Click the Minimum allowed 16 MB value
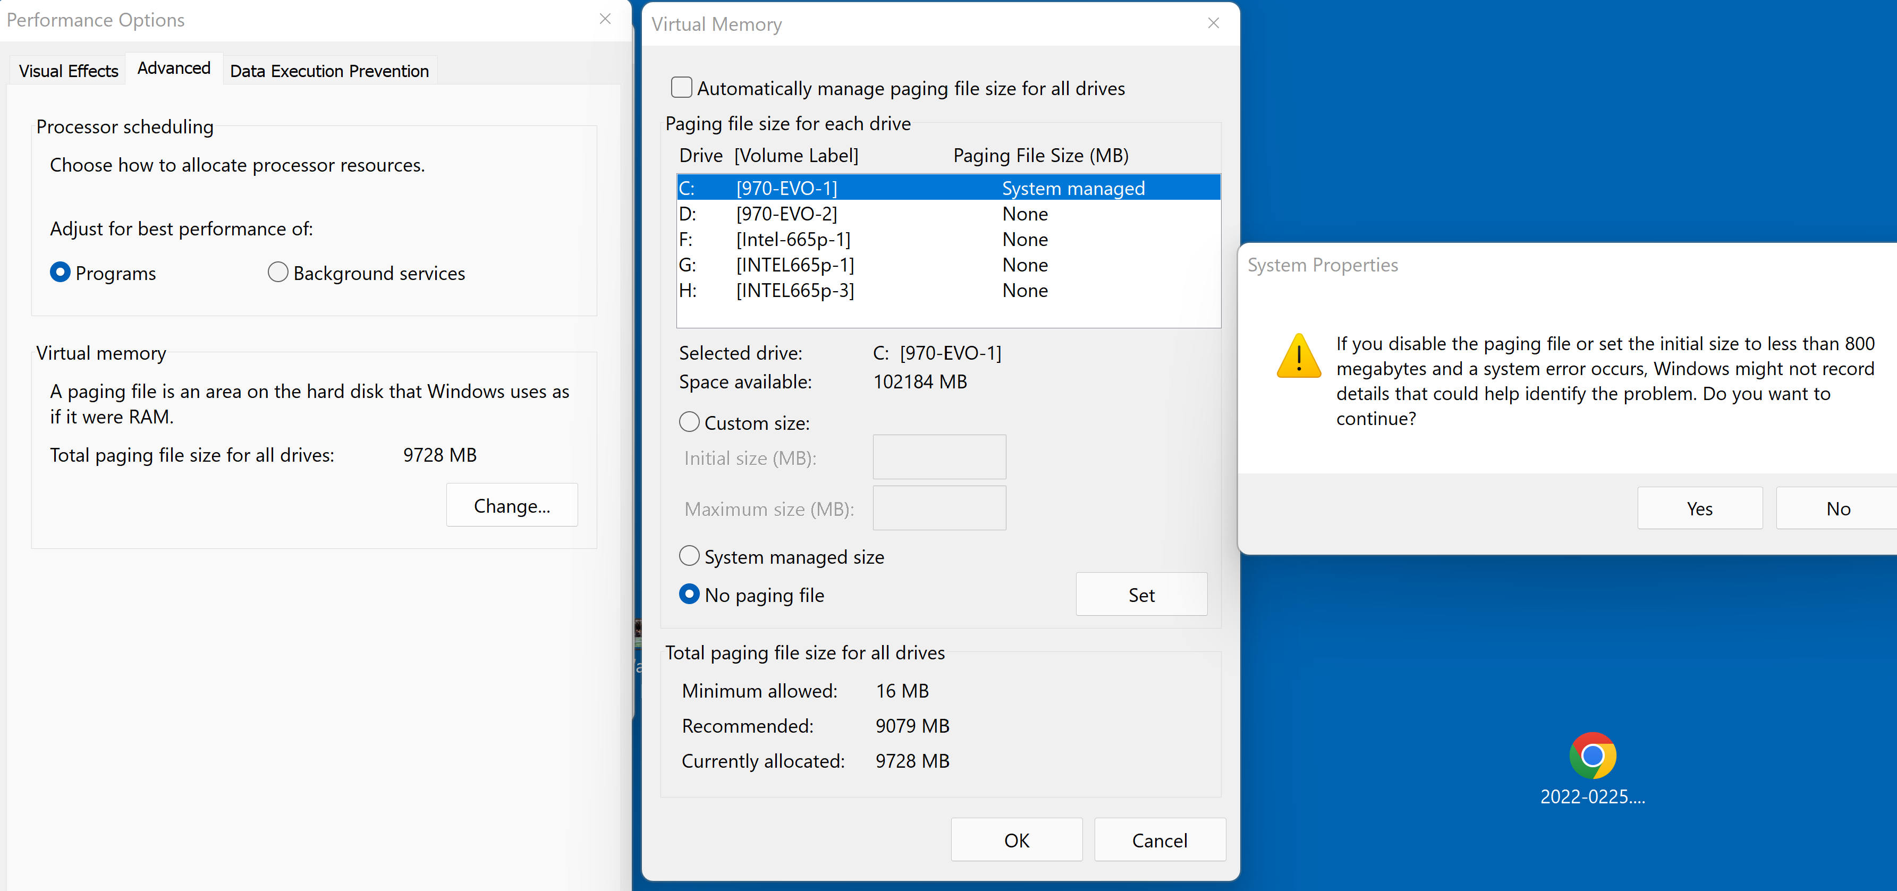 902,691
